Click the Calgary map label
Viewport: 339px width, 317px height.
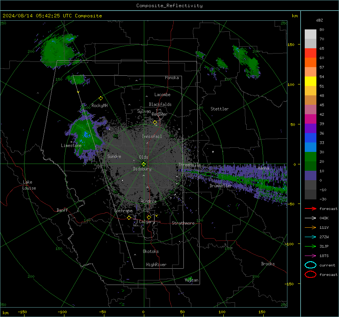[147, 222]
